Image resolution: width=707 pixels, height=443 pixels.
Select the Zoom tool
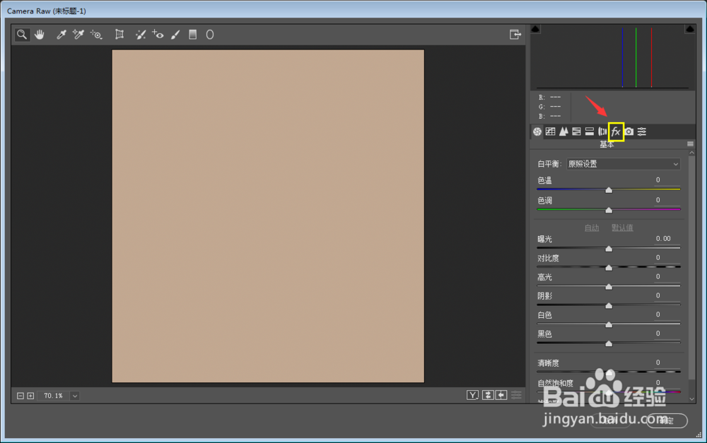point(22,34)
